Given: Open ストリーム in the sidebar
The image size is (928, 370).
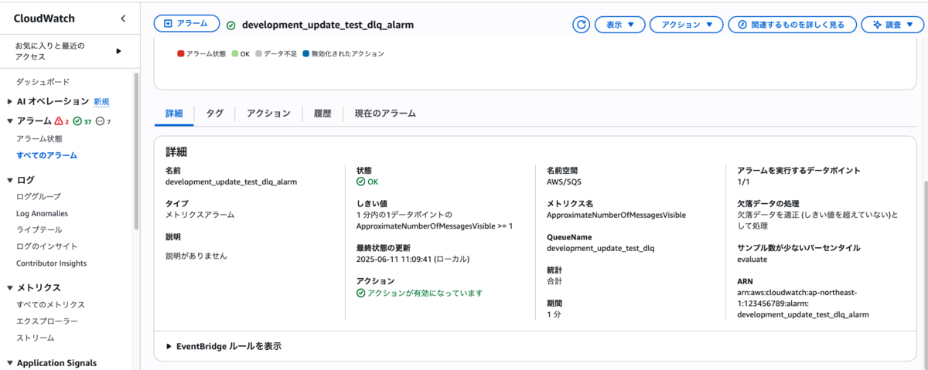Looking at the screenshot, I should [x=36, y=338].
